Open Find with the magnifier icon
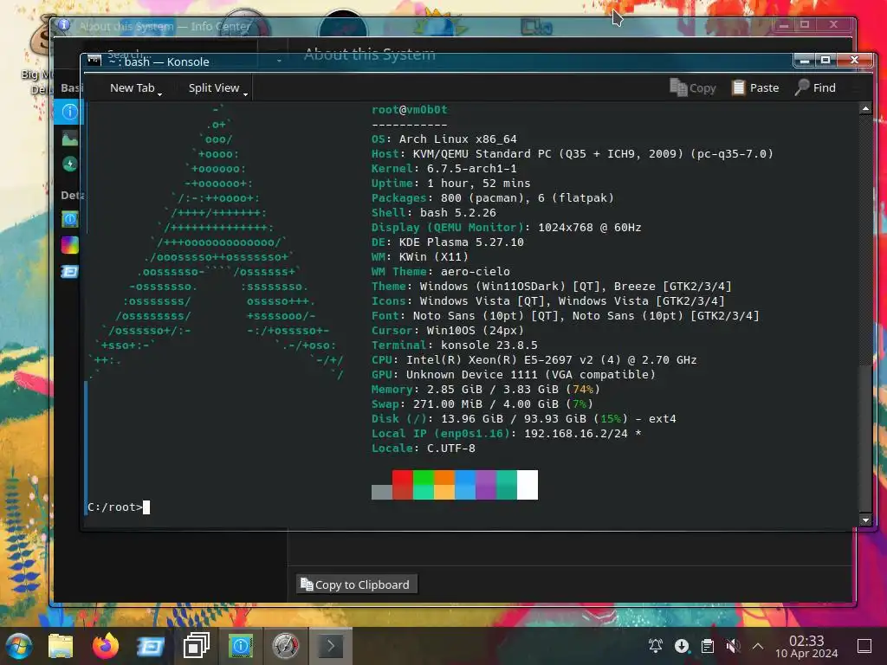This screenshot has width=887, height=665. [x=802, y=87]
